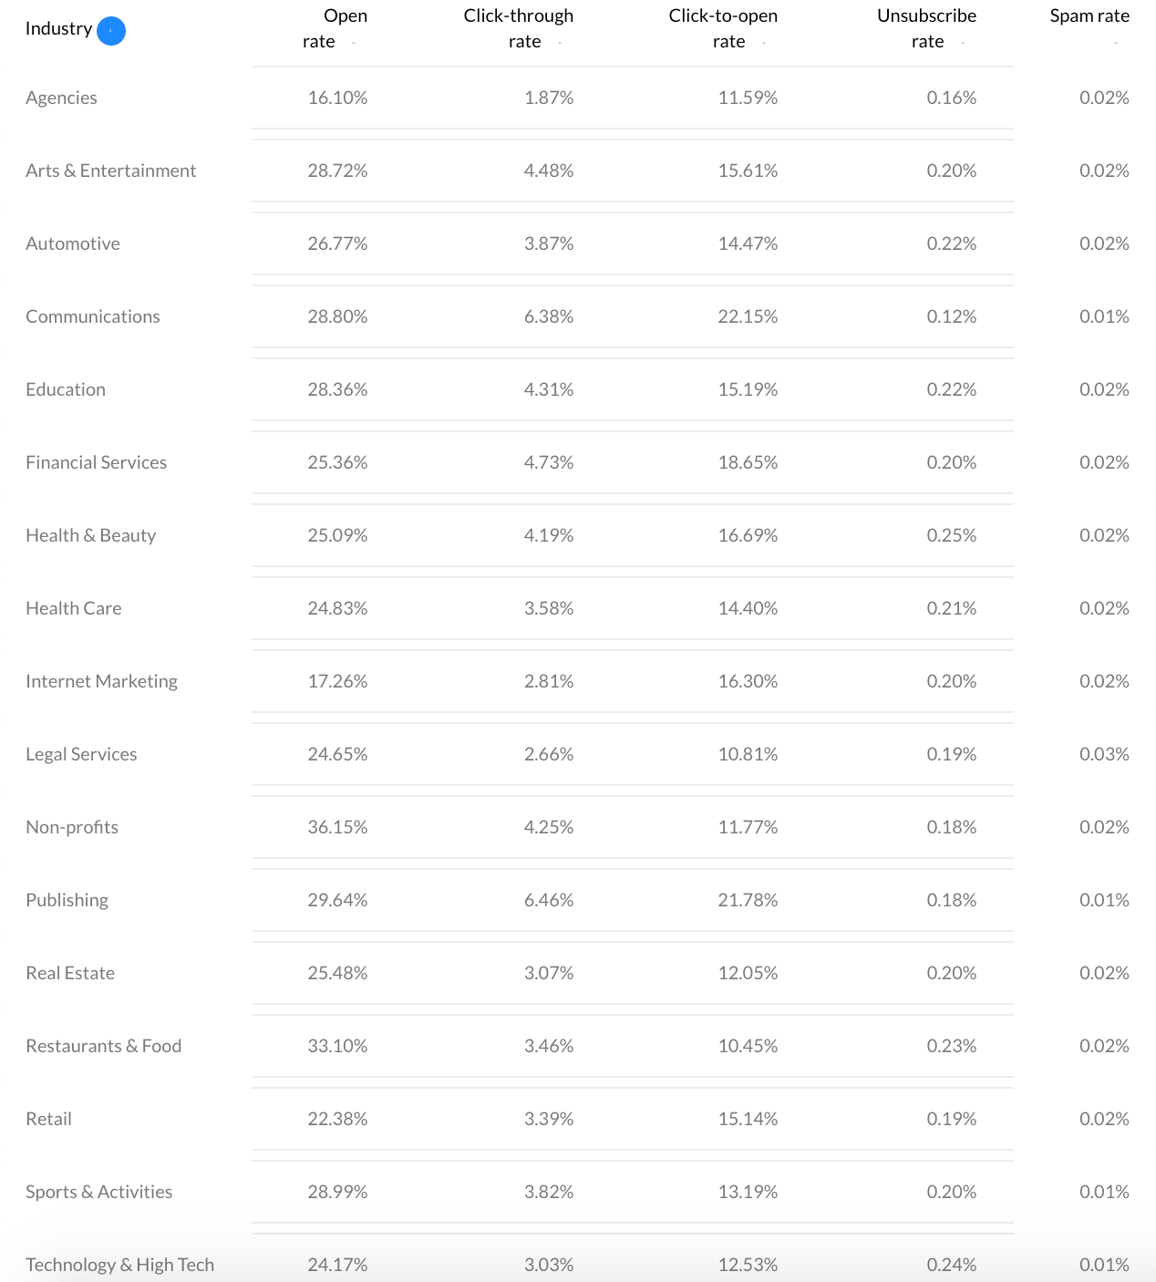Image resolution: width=1156 pixels, height=1282 pixels.
Task: Click the Communications click-to-open value 22.15%
Action: (748, 317)
